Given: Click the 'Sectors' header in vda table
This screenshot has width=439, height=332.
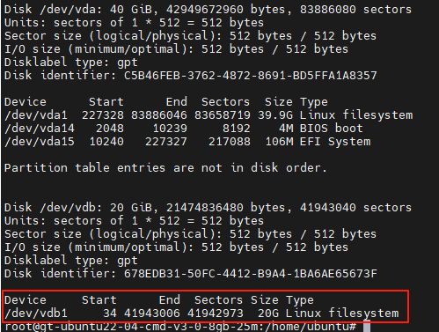Looking at the screenshot, I should tap(225, 102).
